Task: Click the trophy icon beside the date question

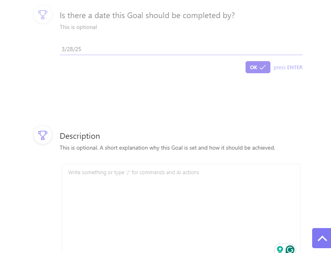Action: [x=43, y=15]
